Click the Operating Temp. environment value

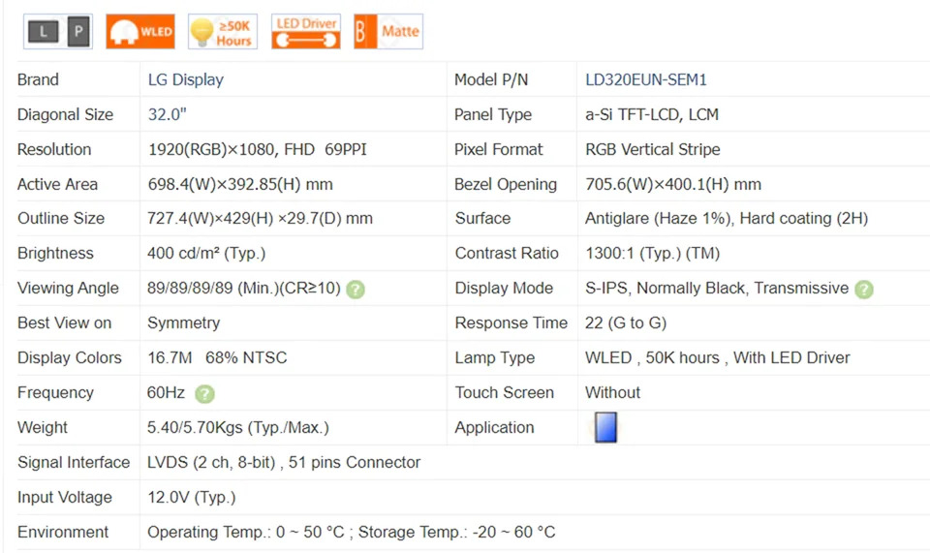pos(351,532)
